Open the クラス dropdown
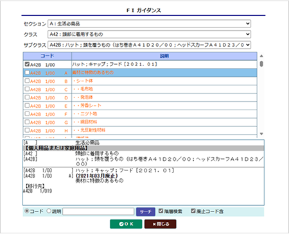This screenshot has width=289, height=234. [149, 34]
